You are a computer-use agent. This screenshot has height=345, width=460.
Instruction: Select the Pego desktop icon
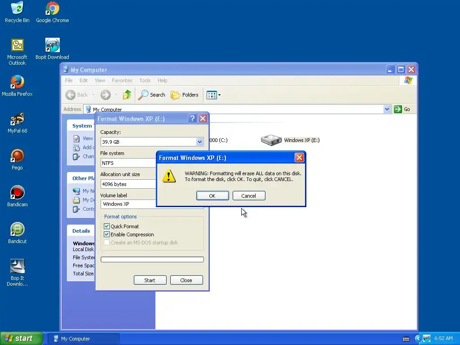(17, 160)
